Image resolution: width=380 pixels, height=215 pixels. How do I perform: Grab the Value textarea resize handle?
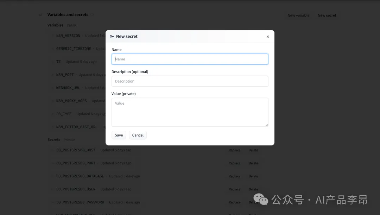click(266, 125)
